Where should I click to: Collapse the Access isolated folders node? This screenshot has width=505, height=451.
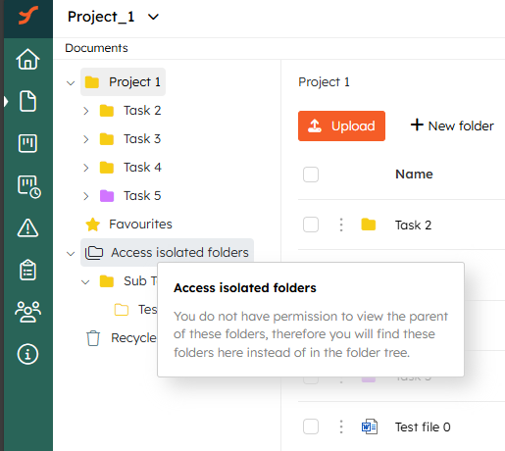click(x=71, y=253)
